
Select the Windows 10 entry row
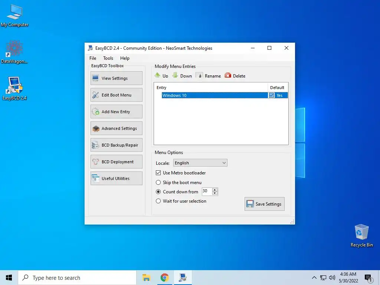225,95
